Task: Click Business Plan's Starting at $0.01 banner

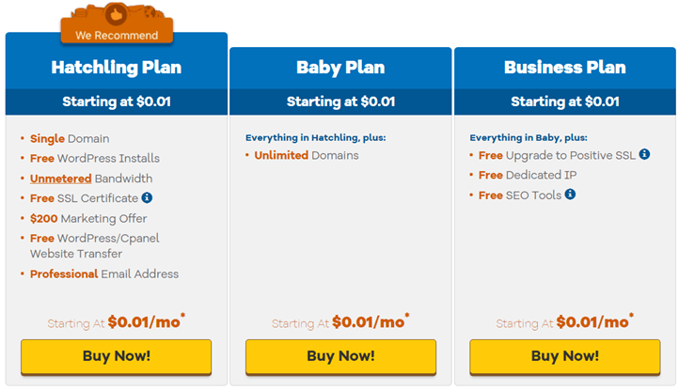Action: tap(565, 101)
